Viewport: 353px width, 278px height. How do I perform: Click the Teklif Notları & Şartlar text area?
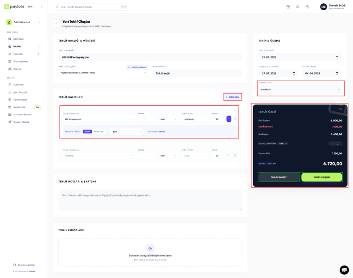150,200
